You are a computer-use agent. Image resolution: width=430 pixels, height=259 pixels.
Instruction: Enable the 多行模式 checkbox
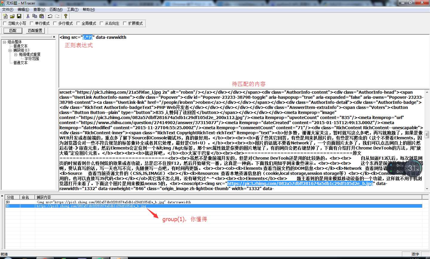[x=55, y=23]
